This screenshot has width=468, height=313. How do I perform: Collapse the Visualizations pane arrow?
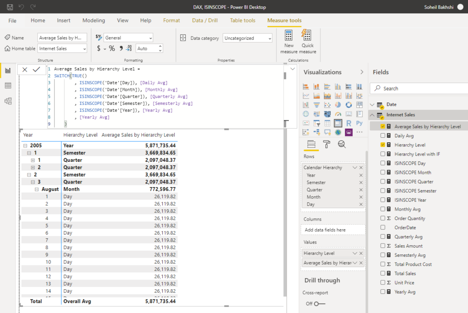click(362, 72)
